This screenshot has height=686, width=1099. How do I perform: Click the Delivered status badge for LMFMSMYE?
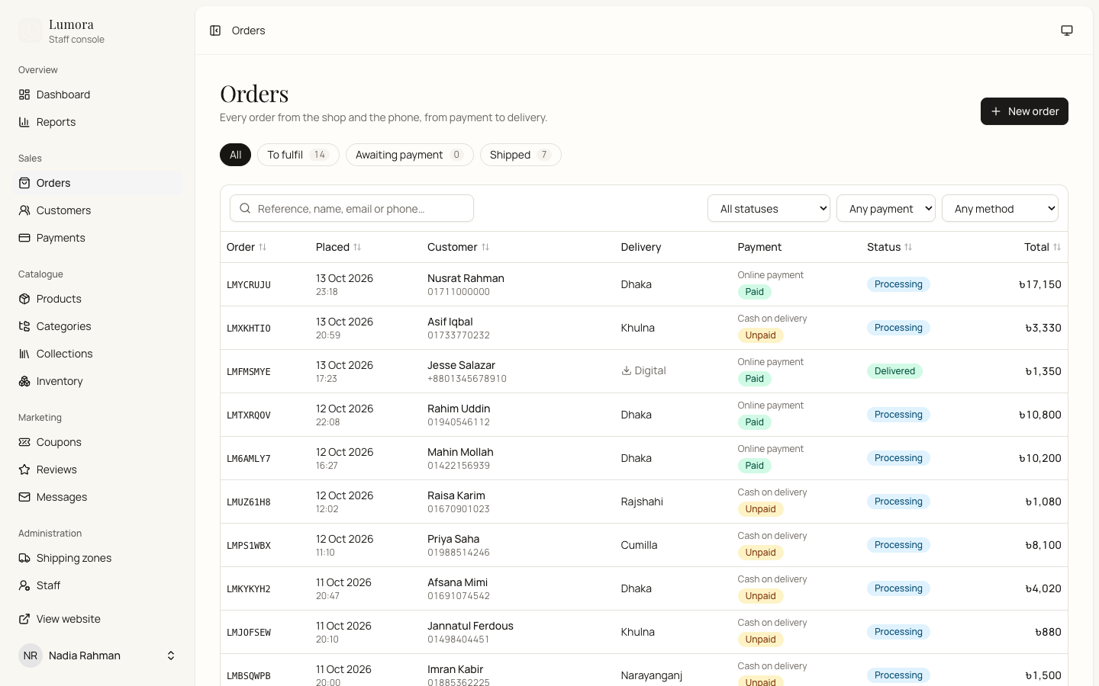(x=894, y=371)
